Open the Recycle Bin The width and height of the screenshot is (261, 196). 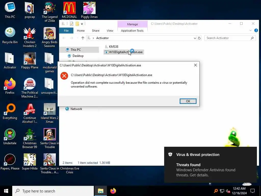tap(10, 35)
